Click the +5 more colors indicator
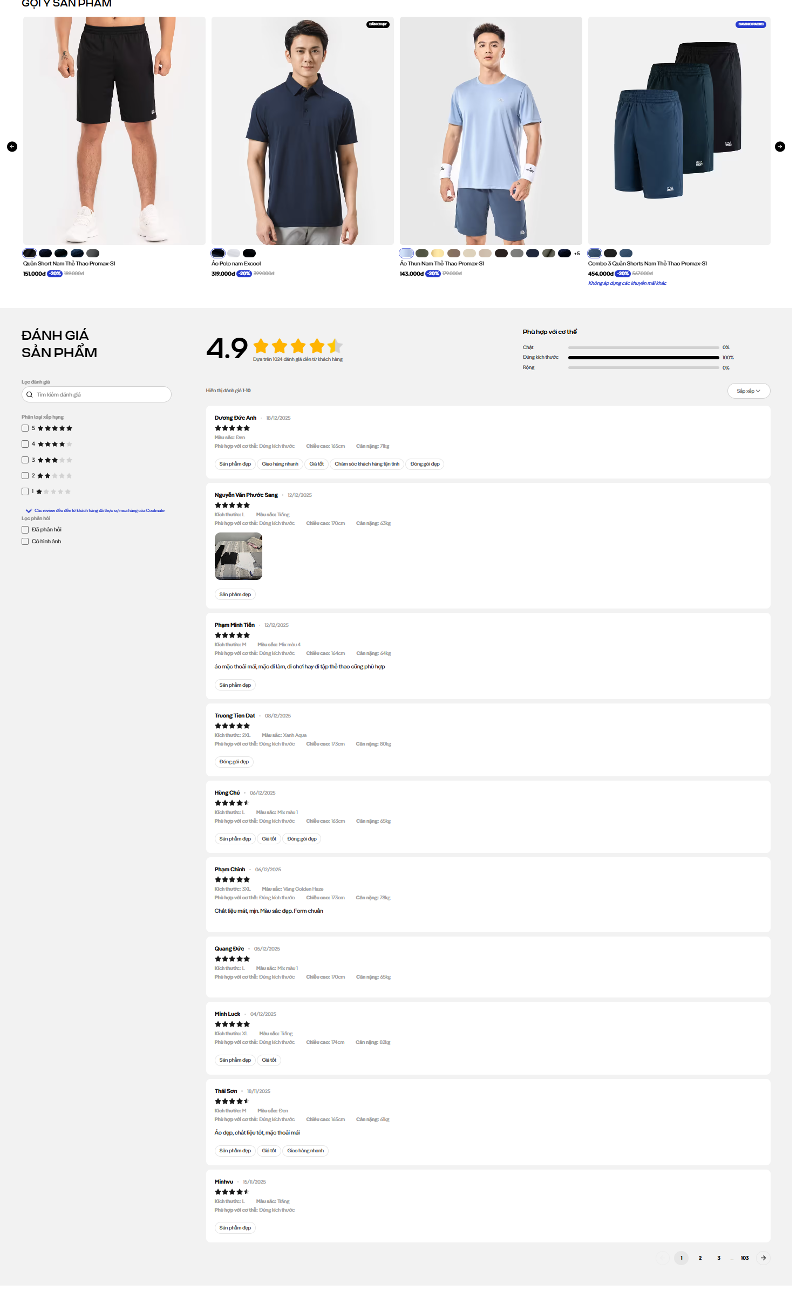Screen dimensions: 803x1305 tap(577, 254)
